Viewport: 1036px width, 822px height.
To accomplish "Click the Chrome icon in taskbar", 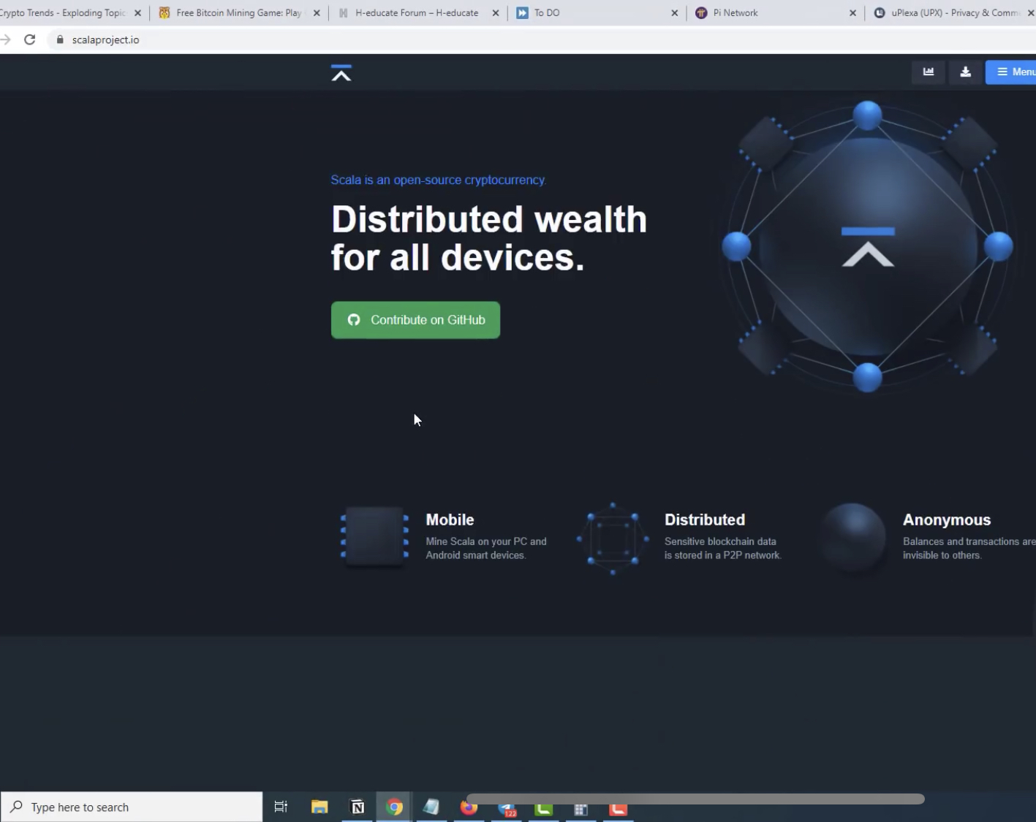I will (394, 807).
